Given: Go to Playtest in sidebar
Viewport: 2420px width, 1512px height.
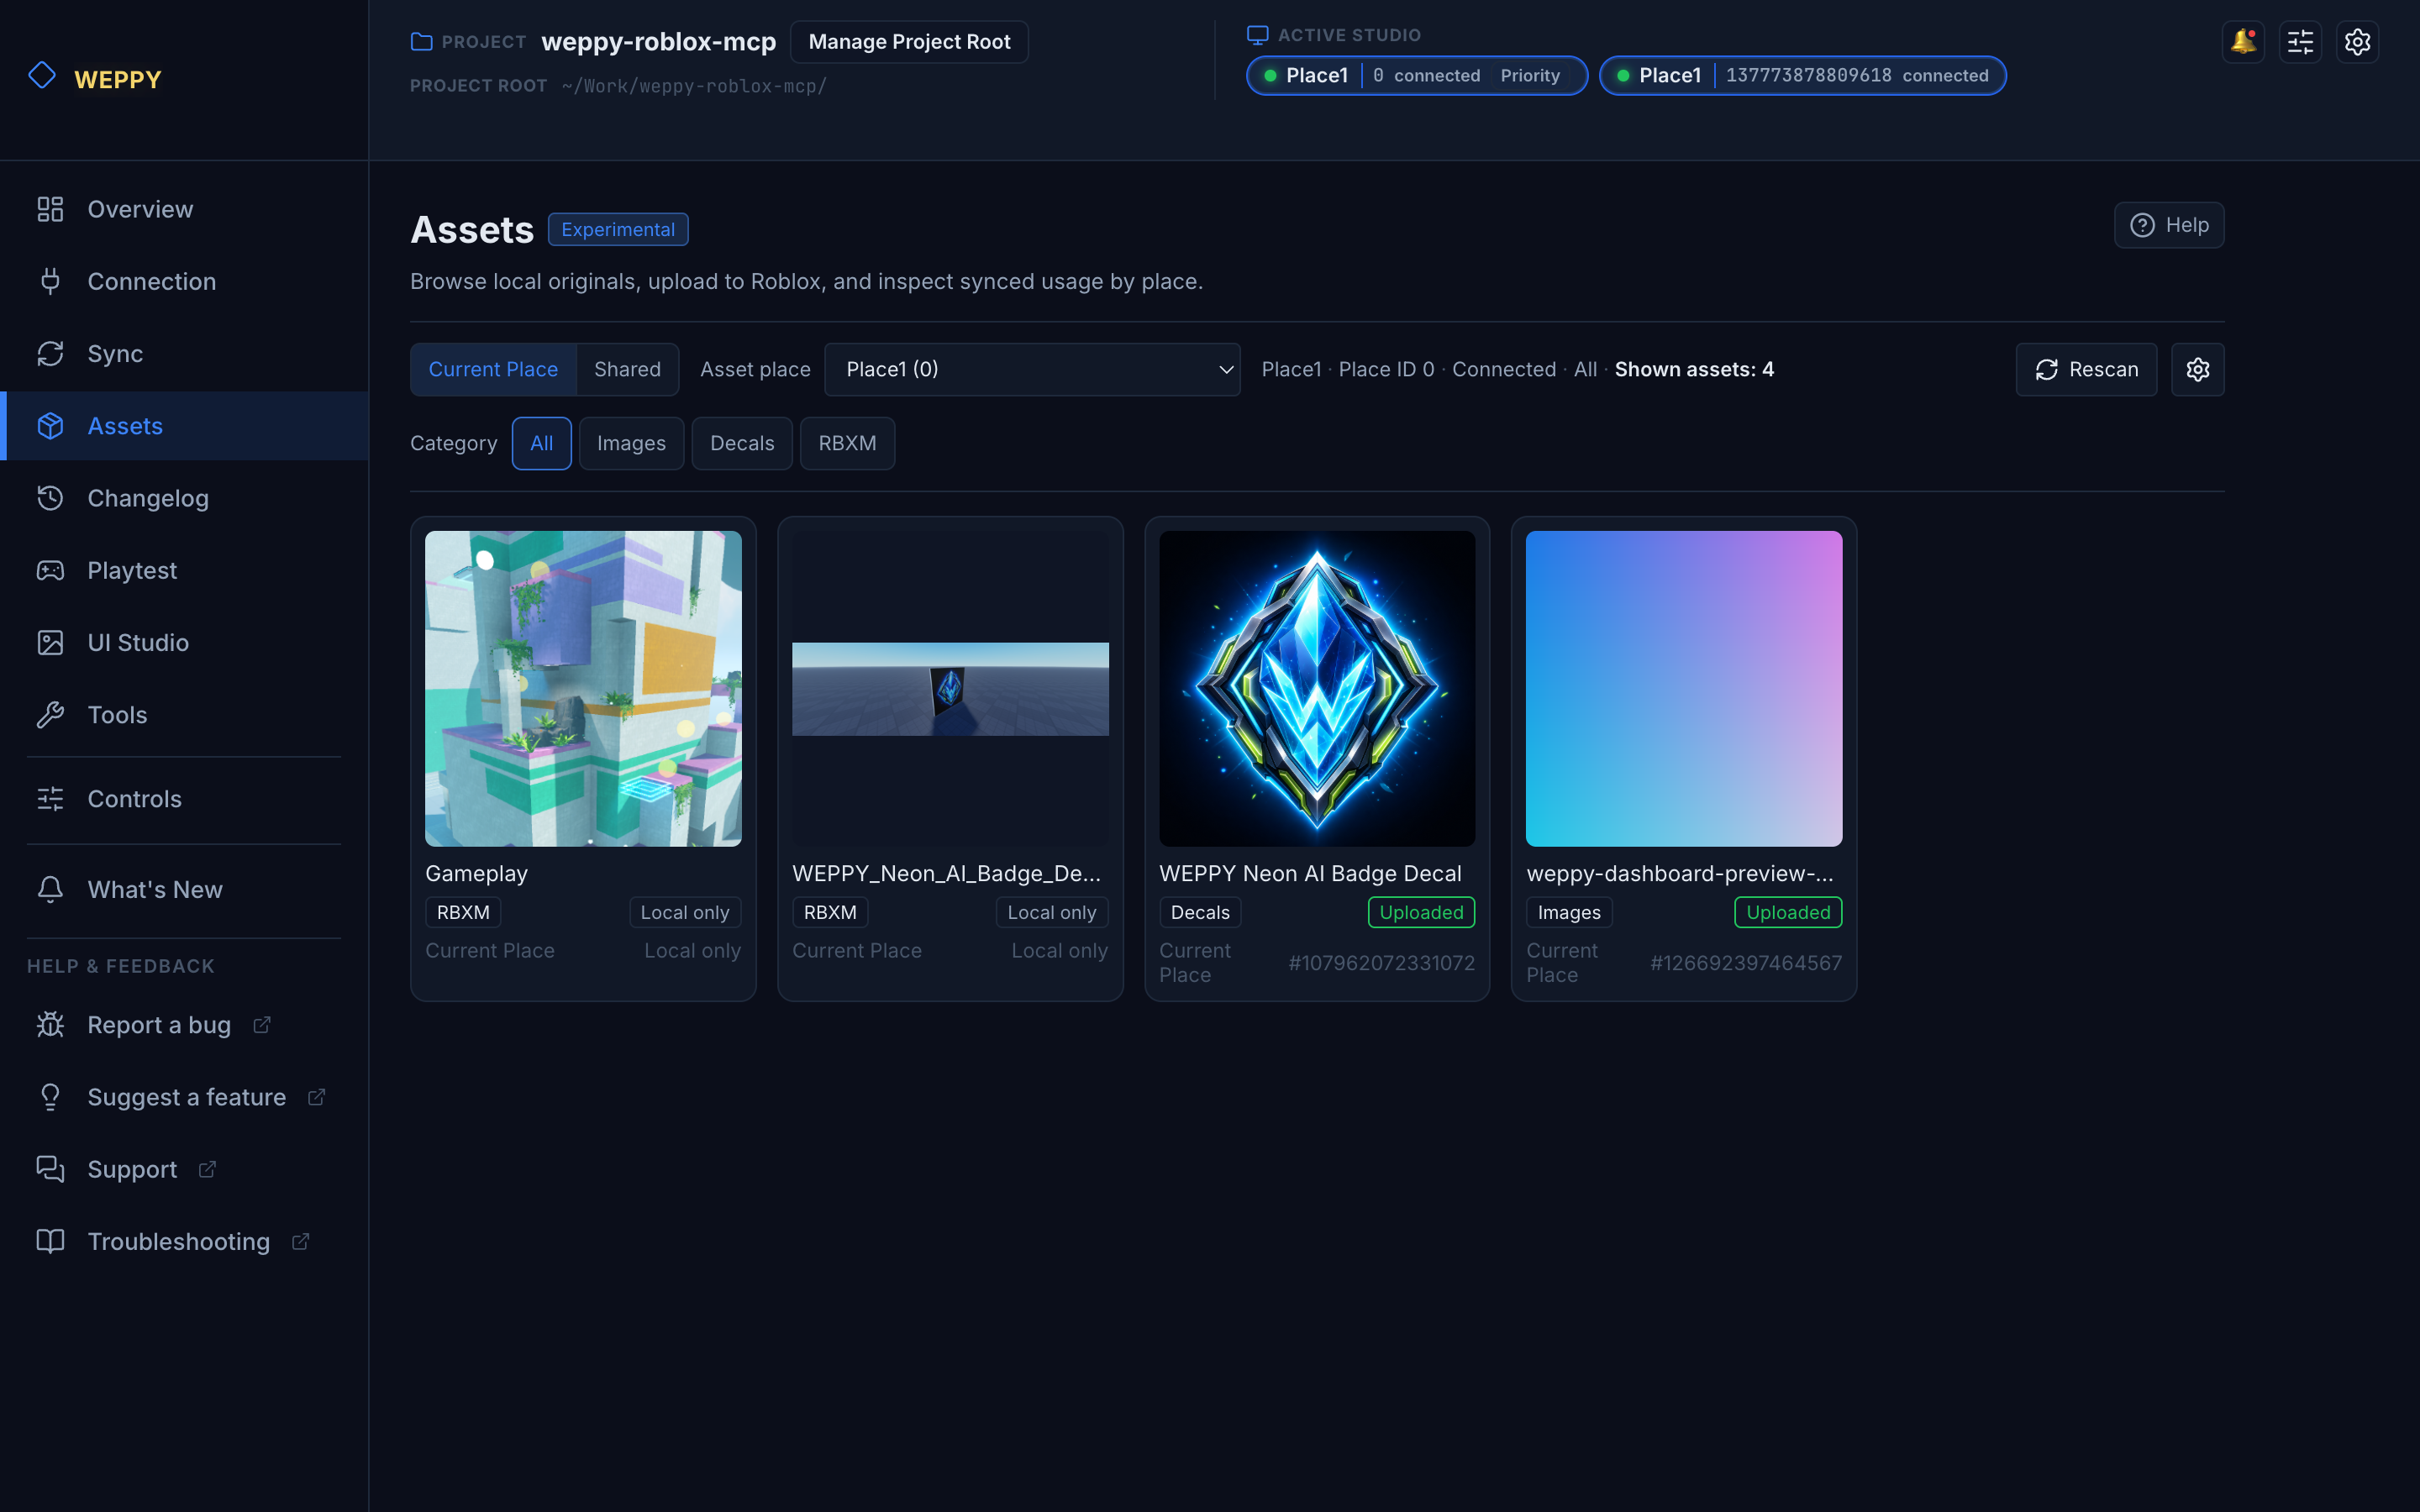Looking at the screenshot, I should tap(184, 570).
